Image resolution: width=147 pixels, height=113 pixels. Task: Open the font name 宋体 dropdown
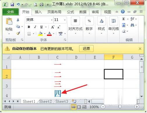[x=52, y=20]
